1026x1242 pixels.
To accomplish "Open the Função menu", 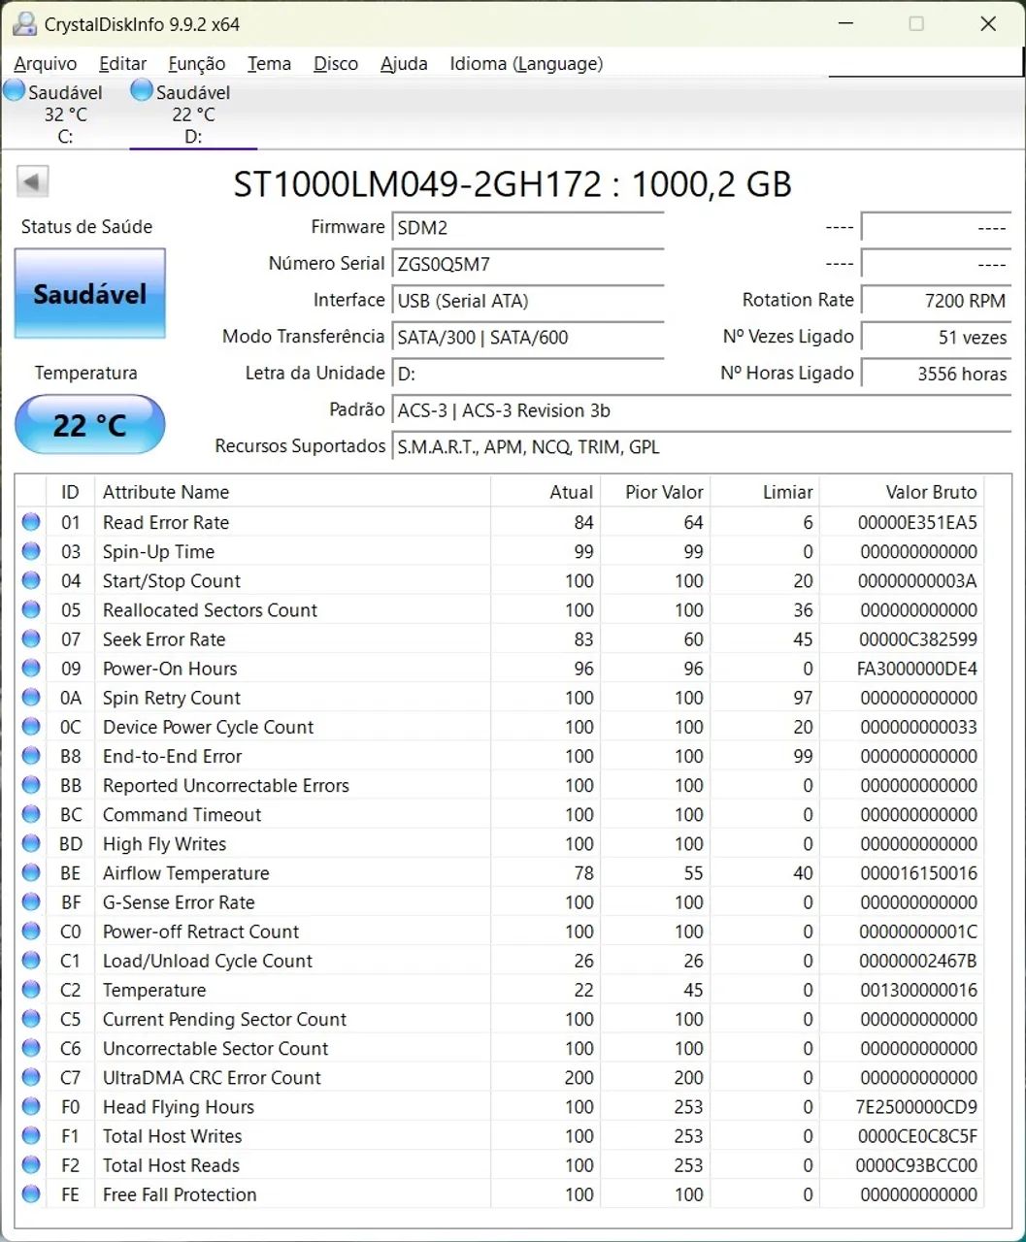I will pyautogui.click(x=197, y=64).
